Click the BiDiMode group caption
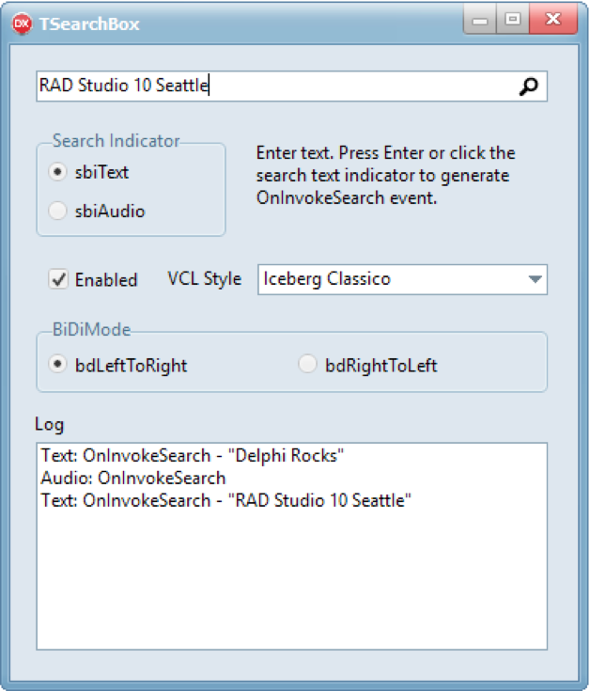590x691 pixels. 91,330
